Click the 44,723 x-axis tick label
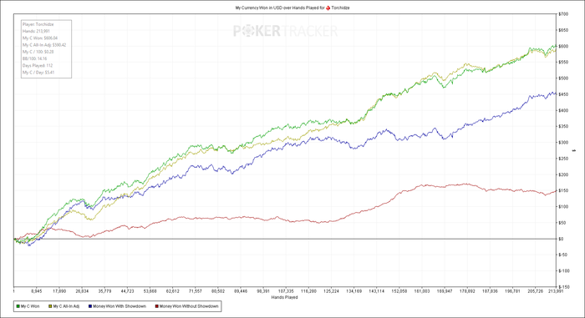This screenshot has width=585, height=318. pos(127,291)
